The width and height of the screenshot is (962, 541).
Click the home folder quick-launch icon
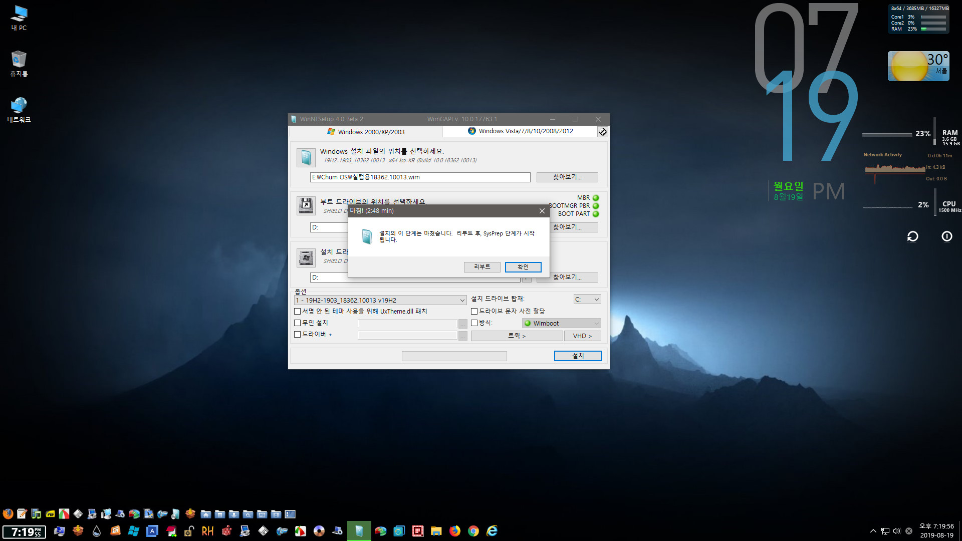pyautogui.click(x=206, y=514)
